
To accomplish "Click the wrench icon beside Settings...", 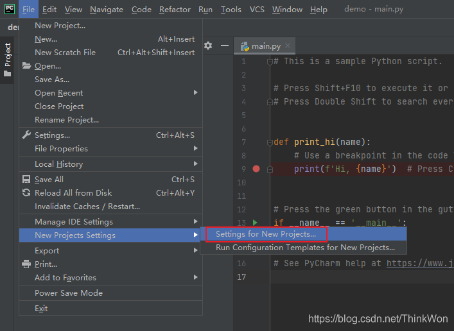I will tap(26, 135).
